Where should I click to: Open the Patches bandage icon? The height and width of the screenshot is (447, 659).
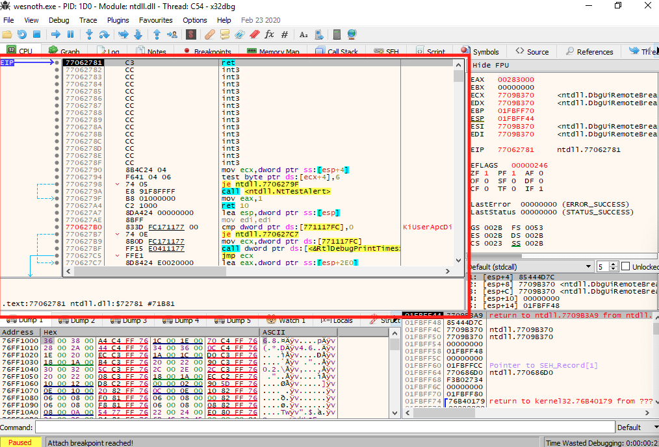[x=210, y=34]
